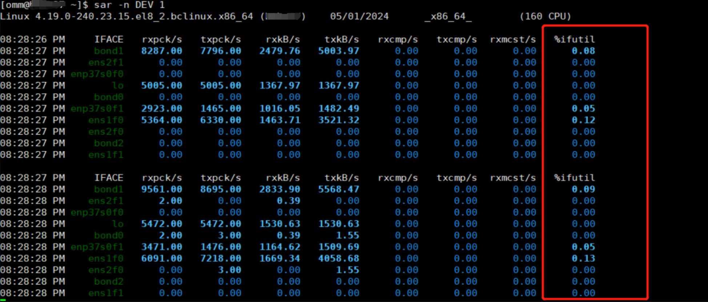Click the txkB/s value 1482.49
This screenshot has width=708, height=302.
[x=339, y=109]
